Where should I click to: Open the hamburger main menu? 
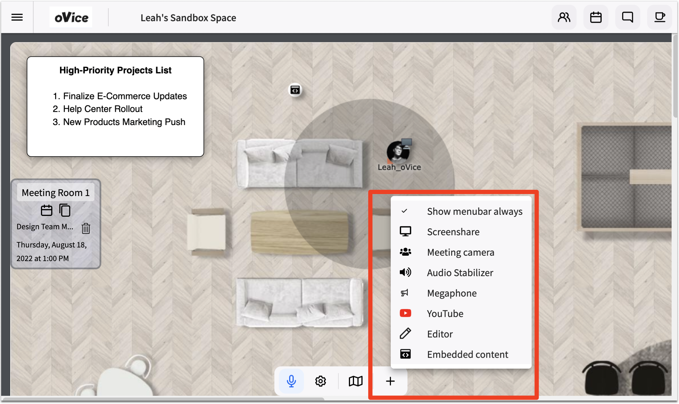point(17,18)
